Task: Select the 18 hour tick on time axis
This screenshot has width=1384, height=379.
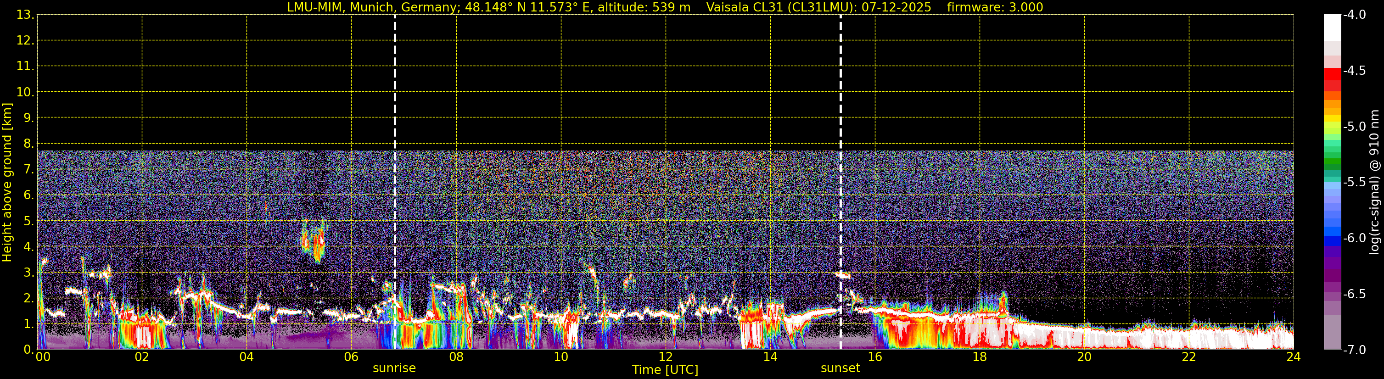Action: (x=980, y=357)
